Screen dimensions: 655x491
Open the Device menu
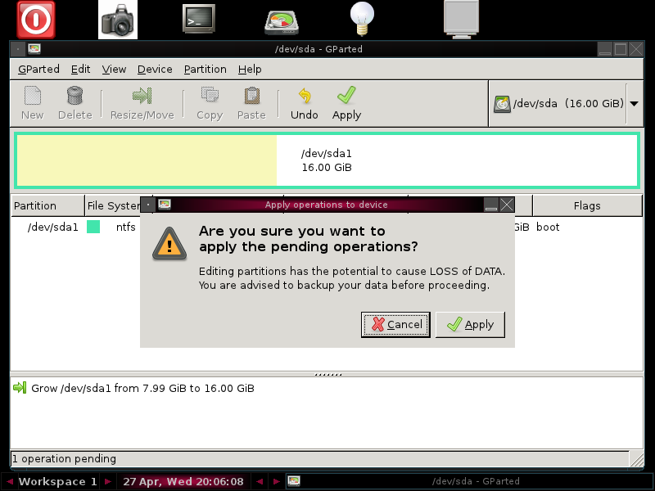[x=155, y=70]
